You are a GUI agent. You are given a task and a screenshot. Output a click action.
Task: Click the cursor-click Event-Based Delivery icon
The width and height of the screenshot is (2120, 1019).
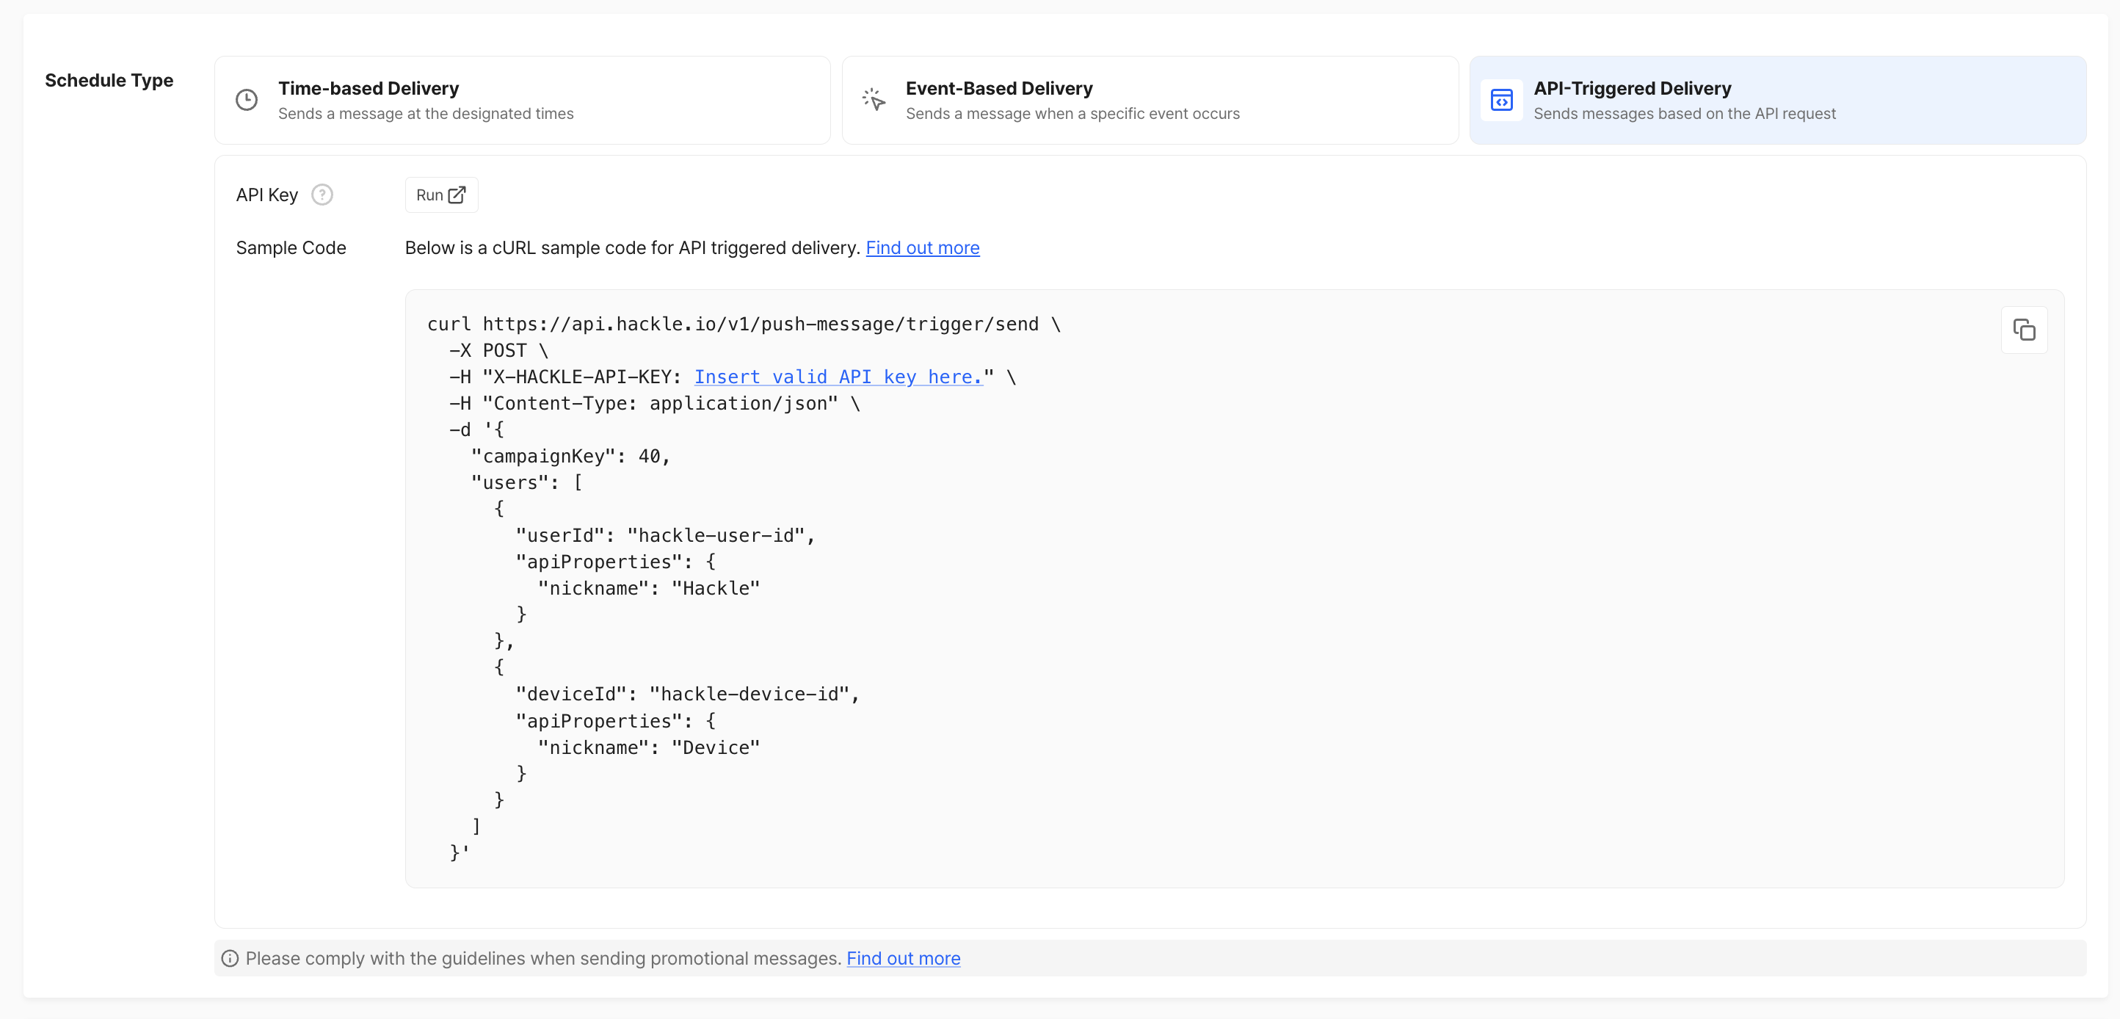874,101
